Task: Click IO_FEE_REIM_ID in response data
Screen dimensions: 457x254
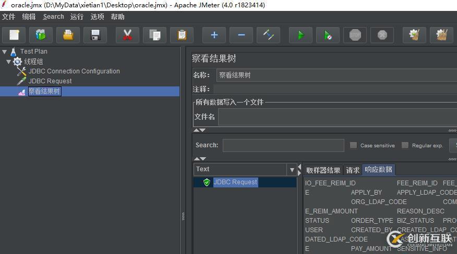Action: tap(330, 183)
